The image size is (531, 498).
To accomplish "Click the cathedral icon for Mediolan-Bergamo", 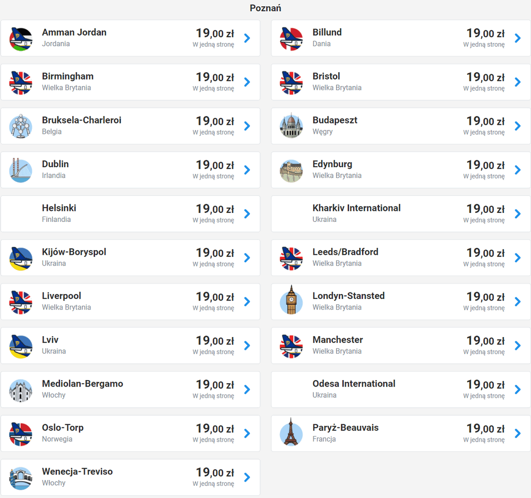I will pos(21,391).
